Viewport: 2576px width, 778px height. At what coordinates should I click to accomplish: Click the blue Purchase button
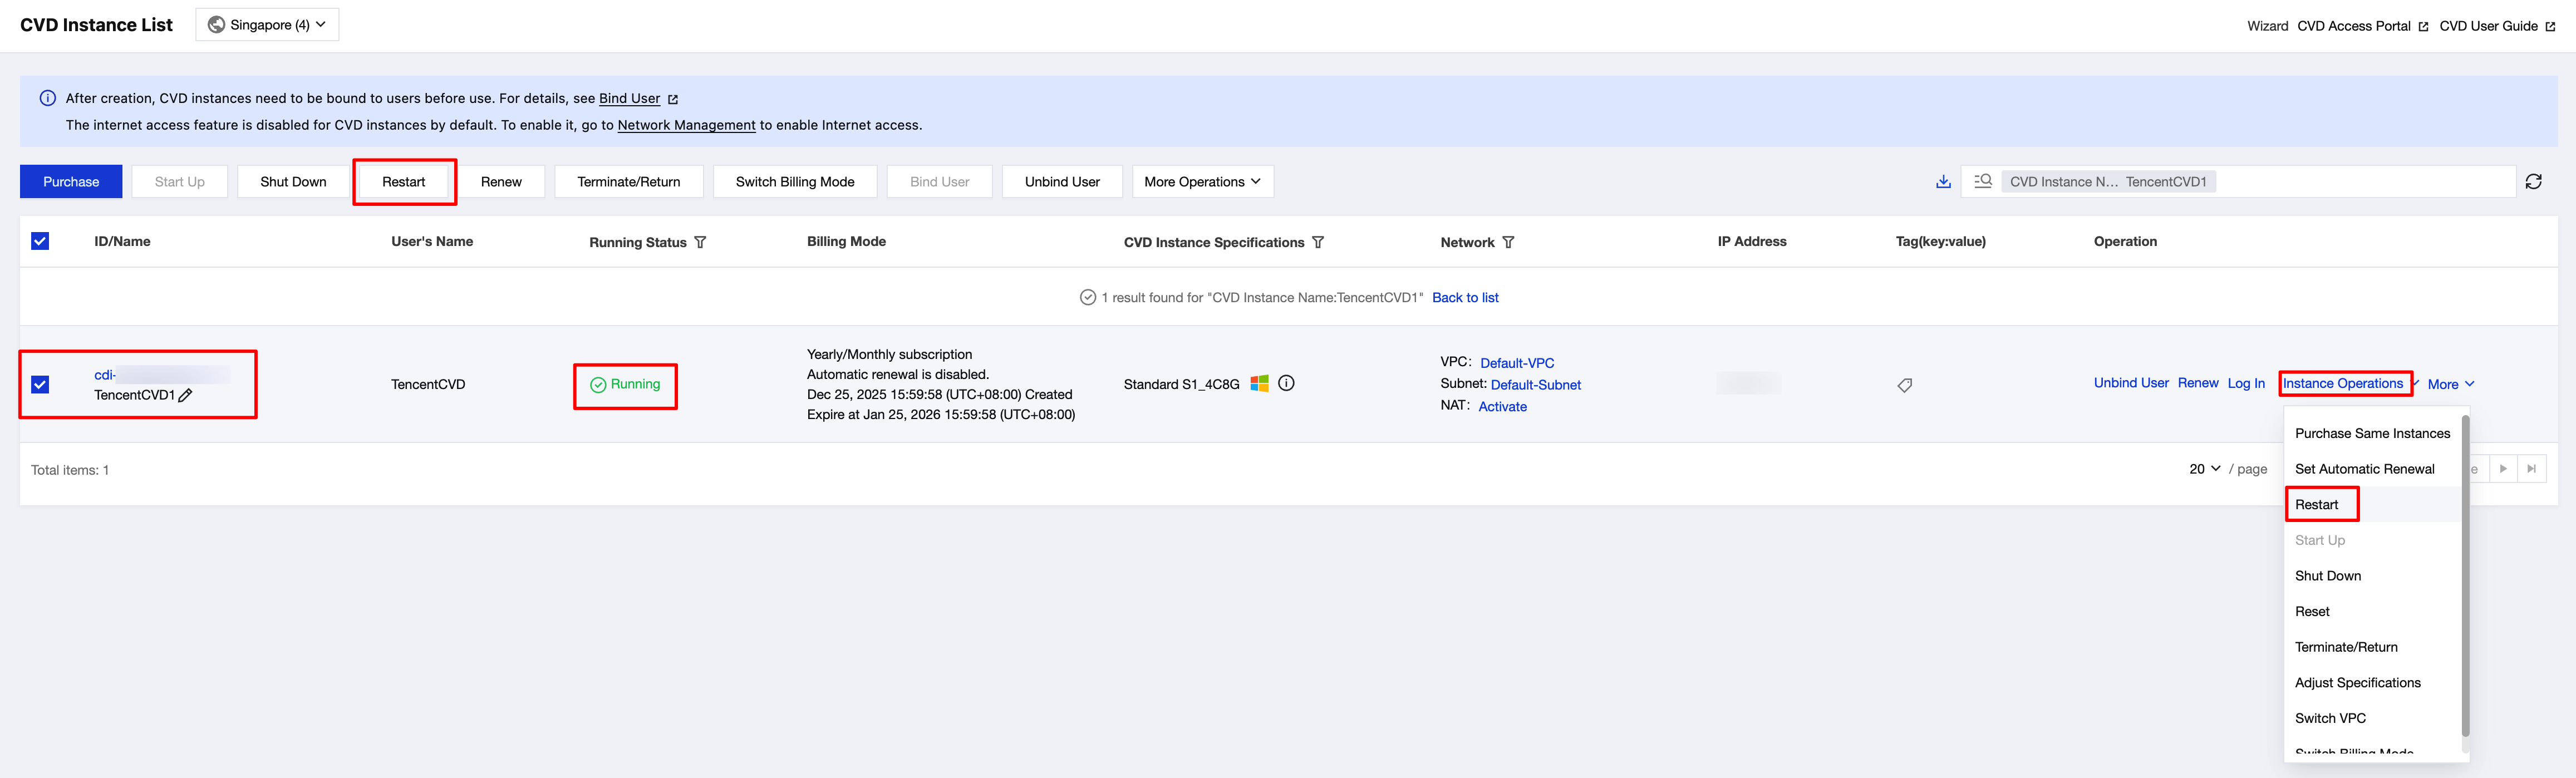tap(71, 182)
